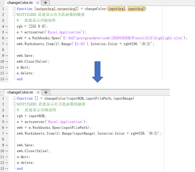Click 'e.Quit;' in the top editor
The height and width of the screenshot is (172, 195).
click(23, 67)
